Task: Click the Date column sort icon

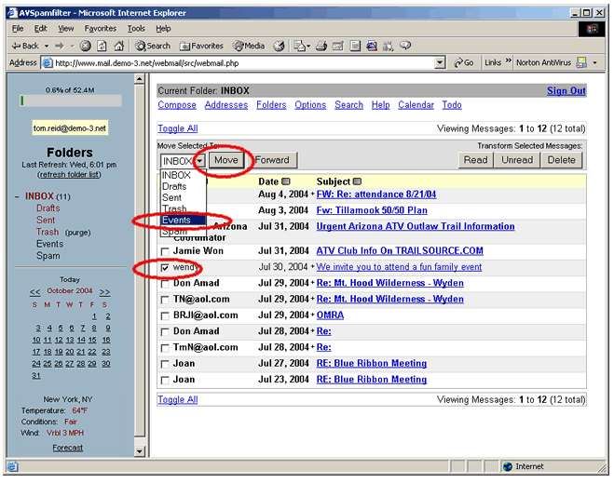Action: click(x=286, y=181)
